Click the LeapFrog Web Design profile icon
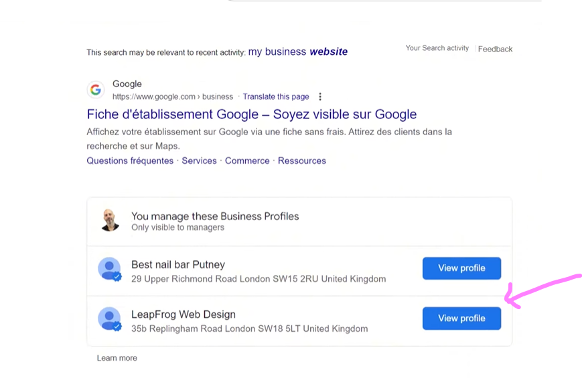 [x=109, y=319]
